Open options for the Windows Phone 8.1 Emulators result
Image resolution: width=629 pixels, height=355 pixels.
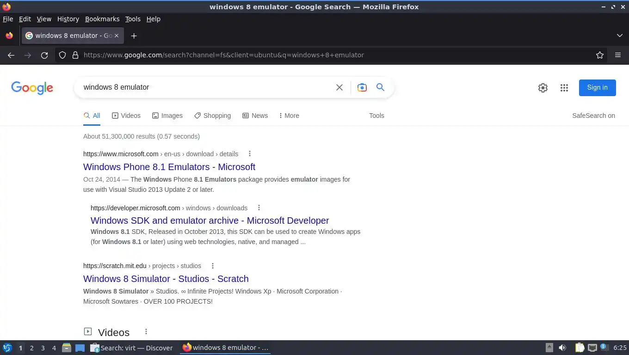pos(250,153)
